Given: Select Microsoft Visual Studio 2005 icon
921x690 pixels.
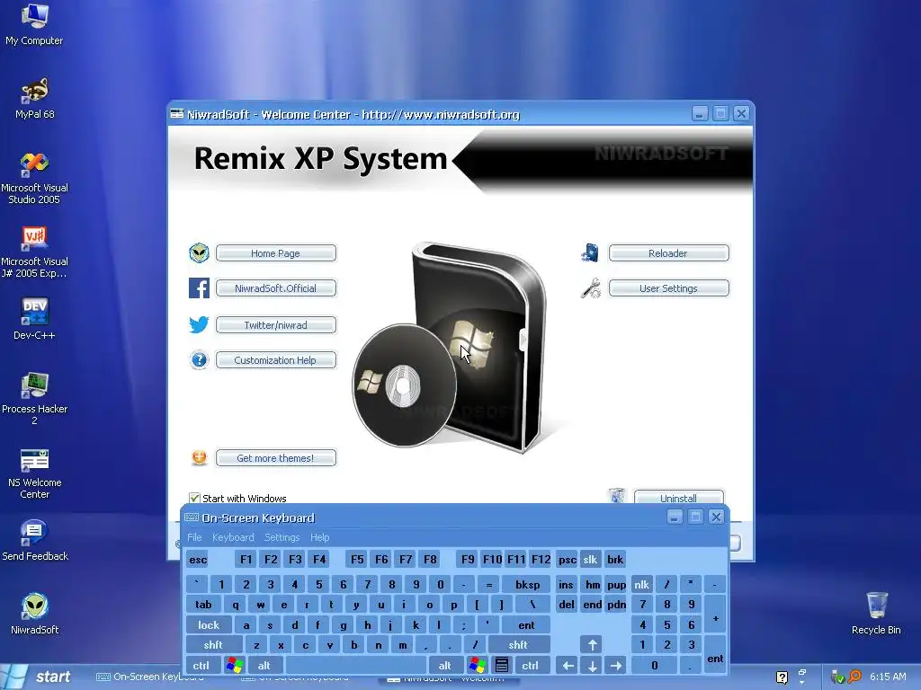Looking at the screenshot, I should [x=35, y=178].
